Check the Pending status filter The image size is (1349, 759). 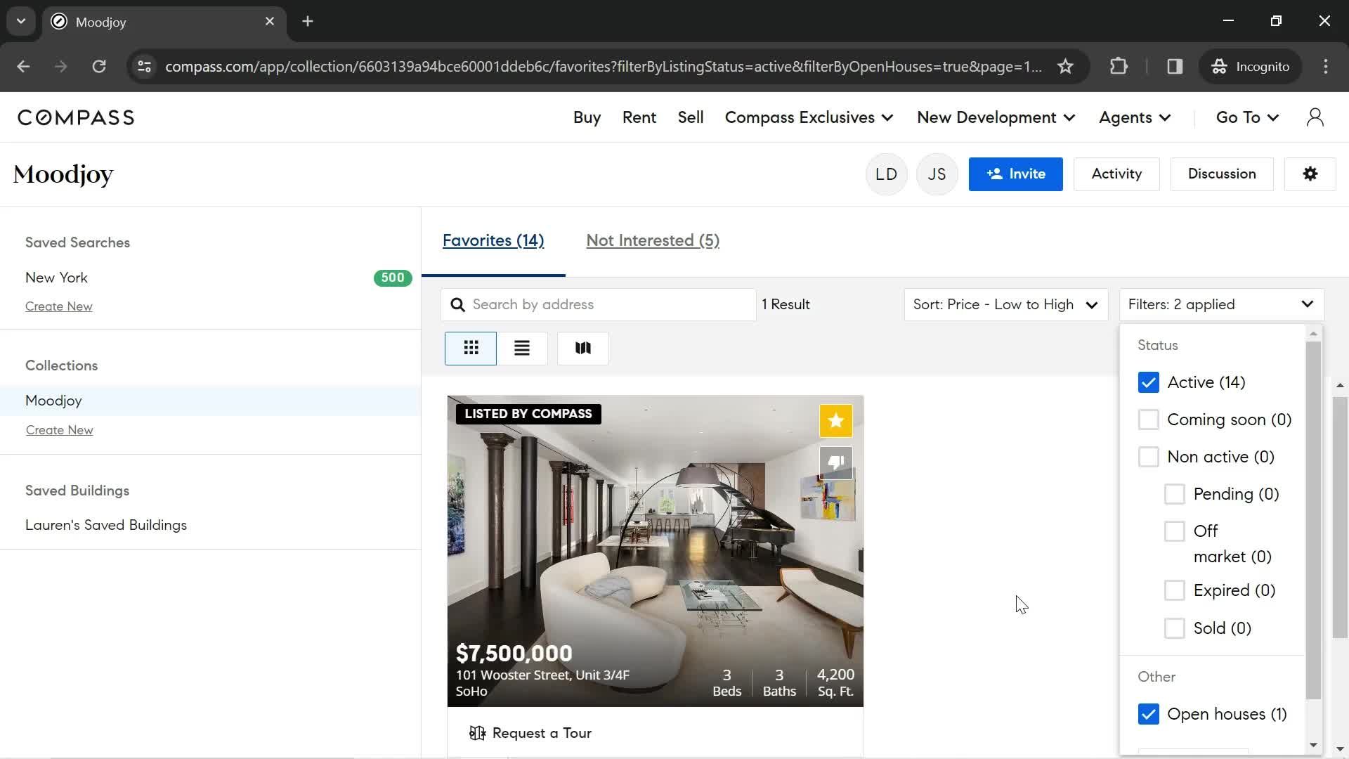(1175, 494)
